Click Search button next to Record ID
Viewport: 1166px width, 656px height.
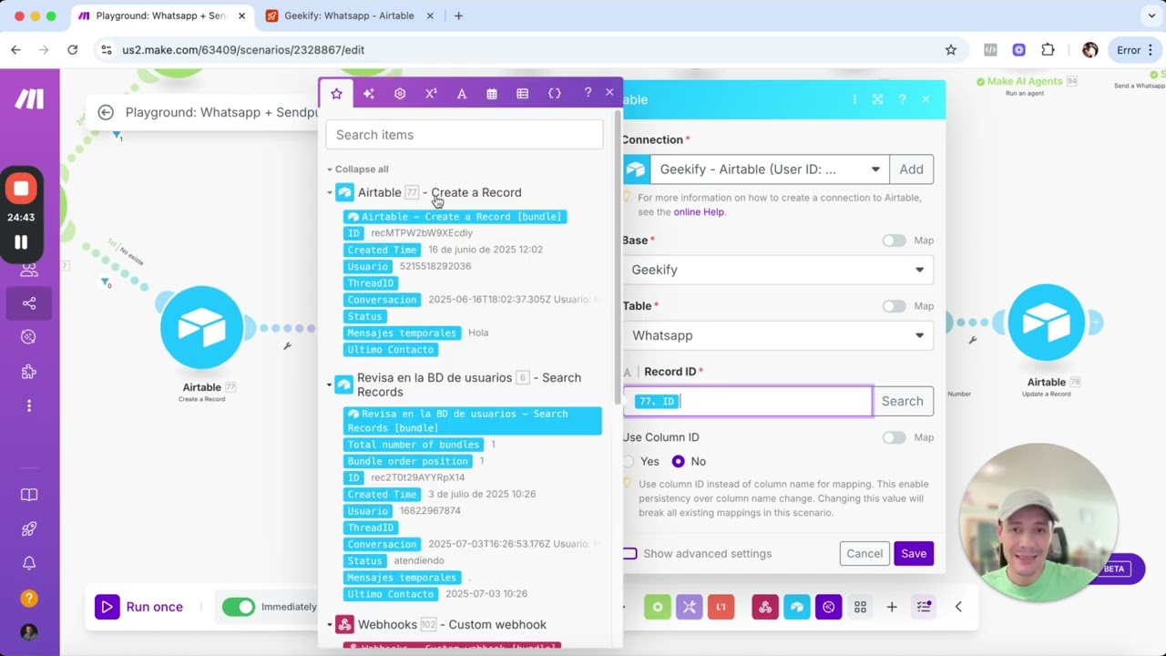[903, 401]
